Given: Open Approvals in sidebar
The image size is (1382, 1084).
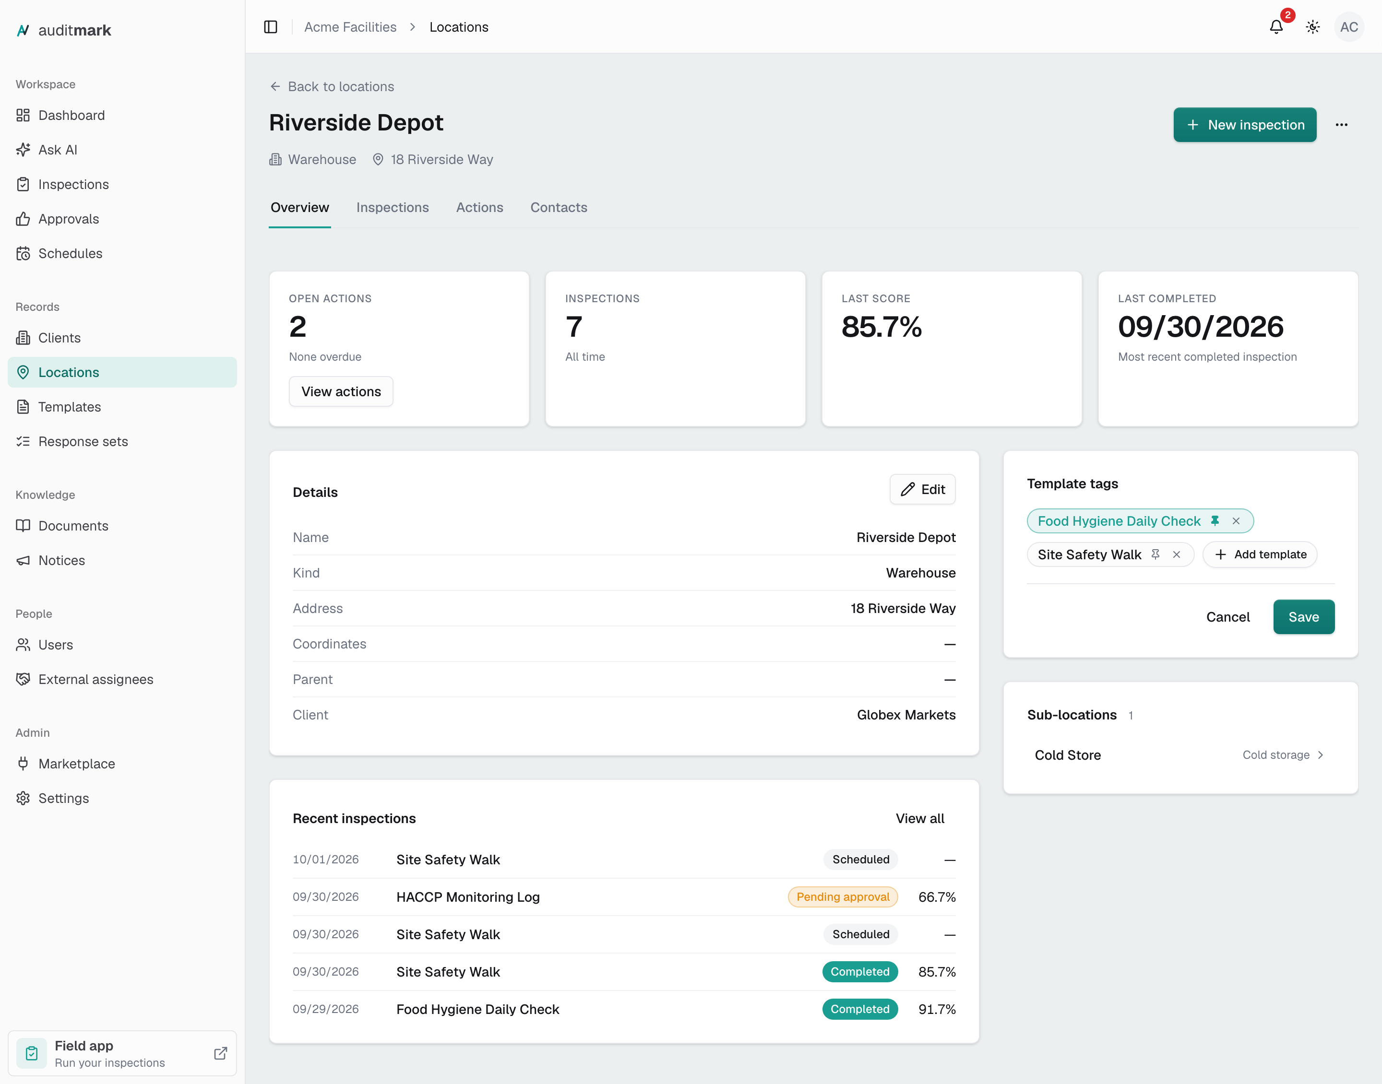Looking at the screenshot, I should [x=122, y=218].
